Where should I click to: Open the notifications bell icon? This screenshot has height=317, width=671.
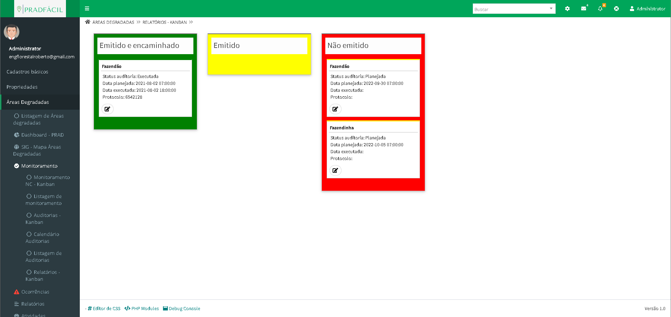(x=600, y=9)
